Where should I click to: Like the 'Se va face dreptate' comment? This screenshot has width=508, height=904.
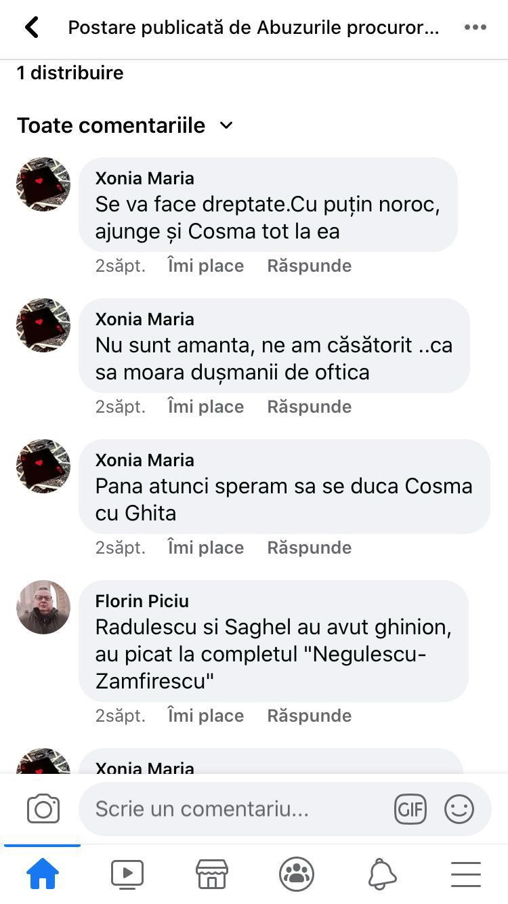tap(205, 266)
